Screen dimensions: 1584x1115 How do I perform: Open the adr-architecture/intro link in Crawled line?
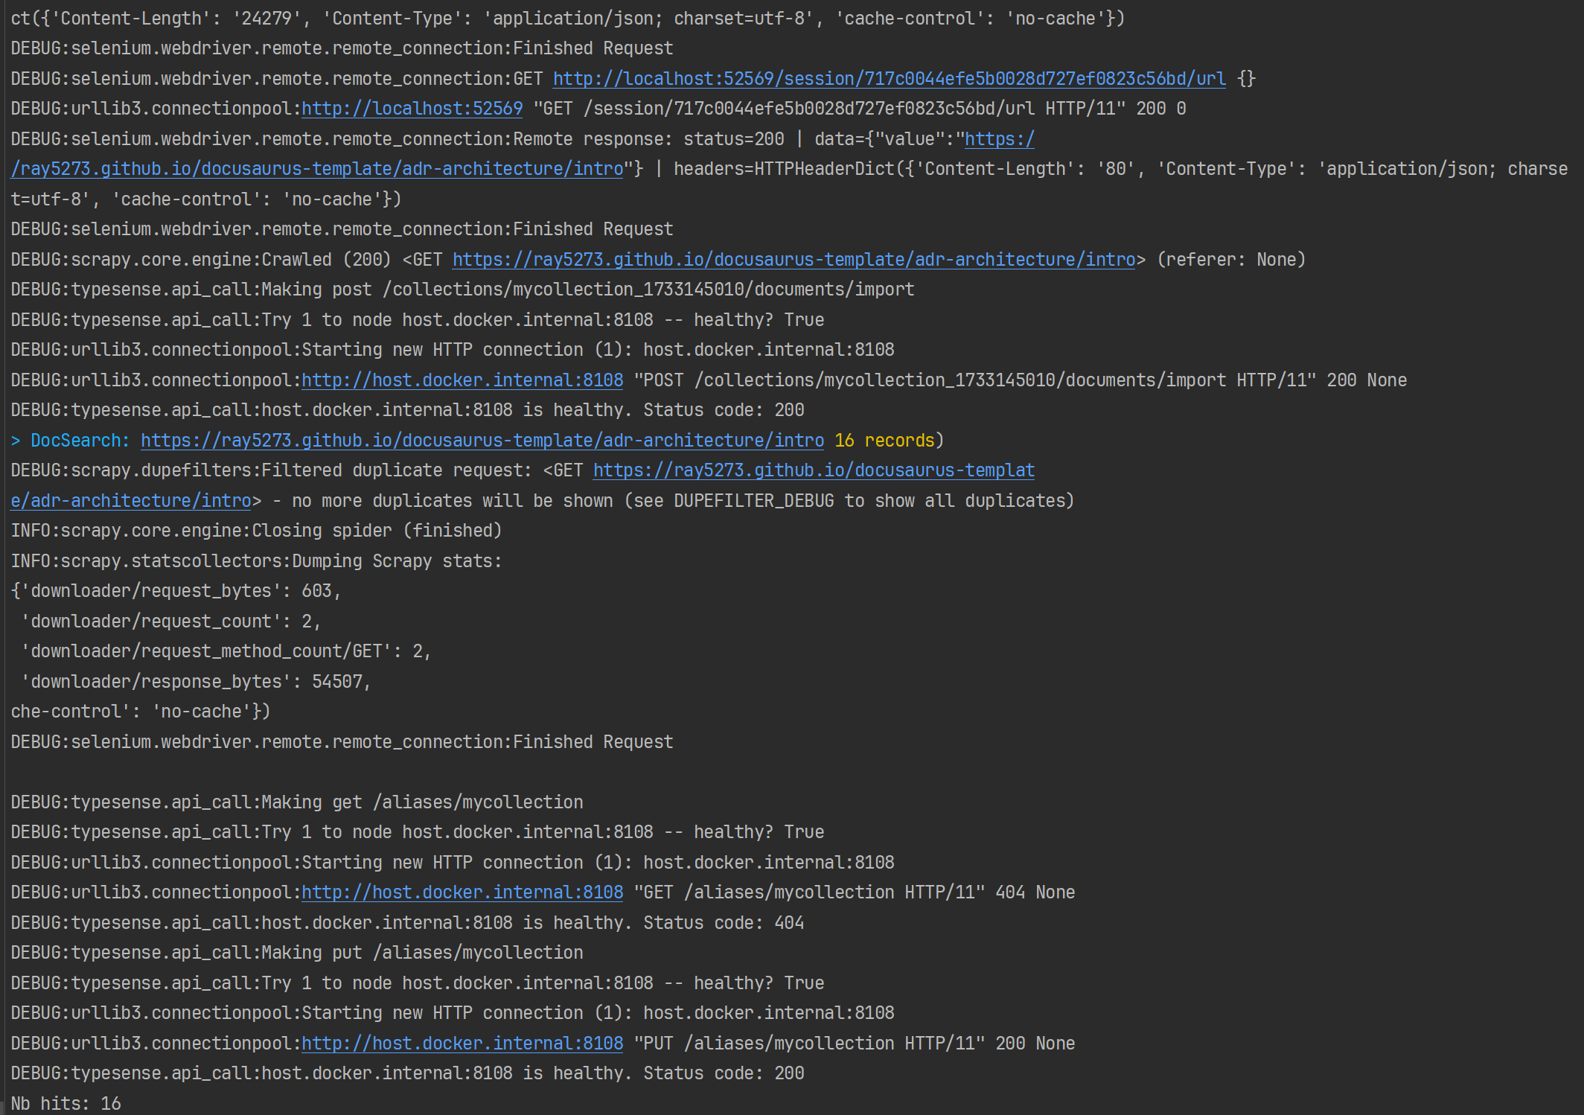pos(793,260)
